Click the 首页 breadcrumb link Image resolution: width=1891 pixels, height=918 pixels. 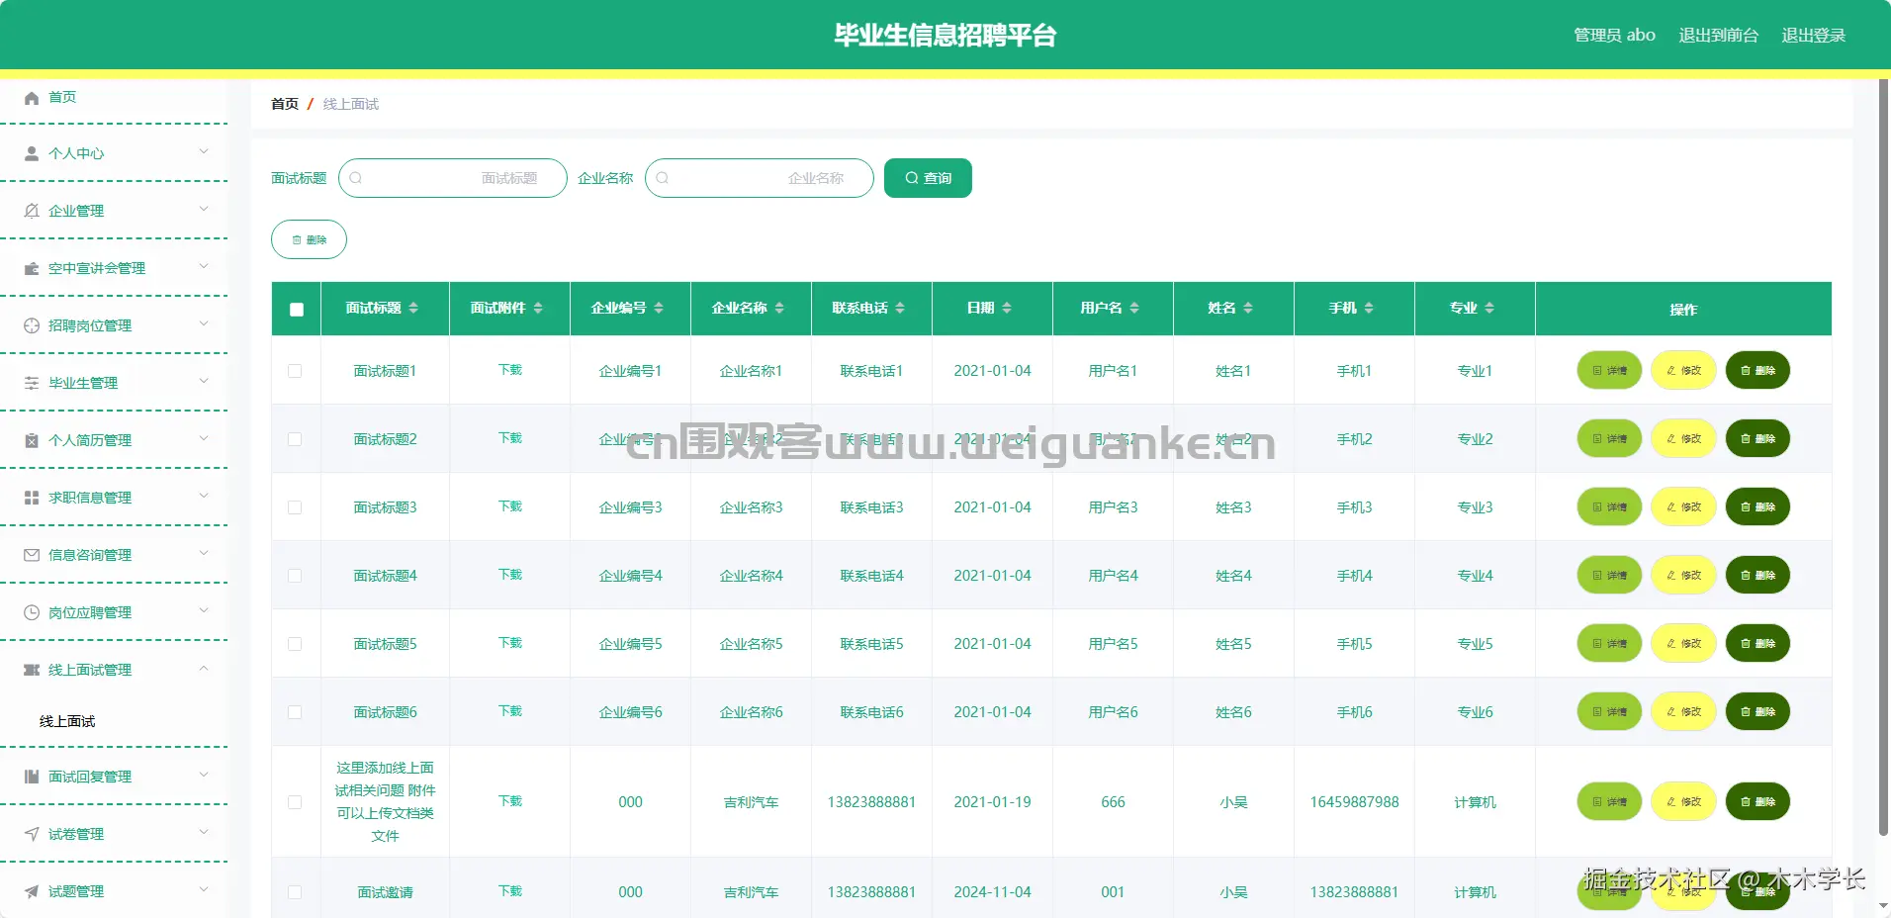[285, 104]
